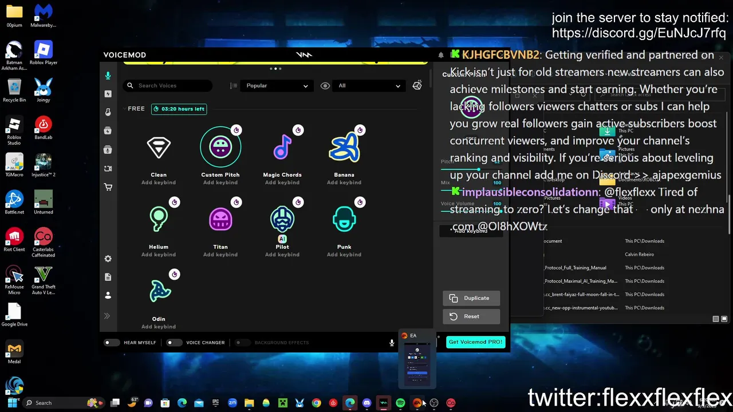The height and width of the screenshot is (412, 733).
Task: Open Spotify from the taskbar
Action: (x=400, y=403)
